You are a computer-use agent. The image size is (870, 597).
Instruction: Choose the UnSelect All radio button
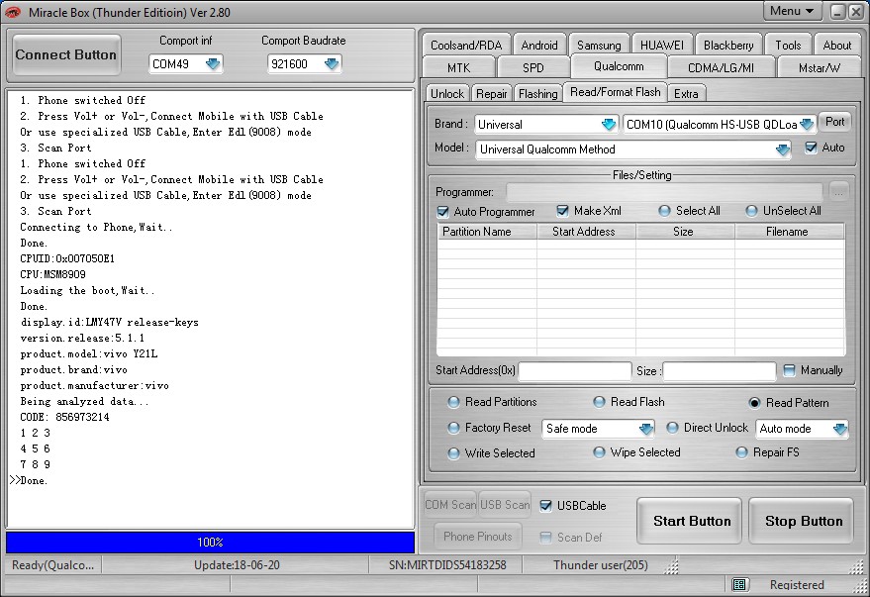[751, 211]
